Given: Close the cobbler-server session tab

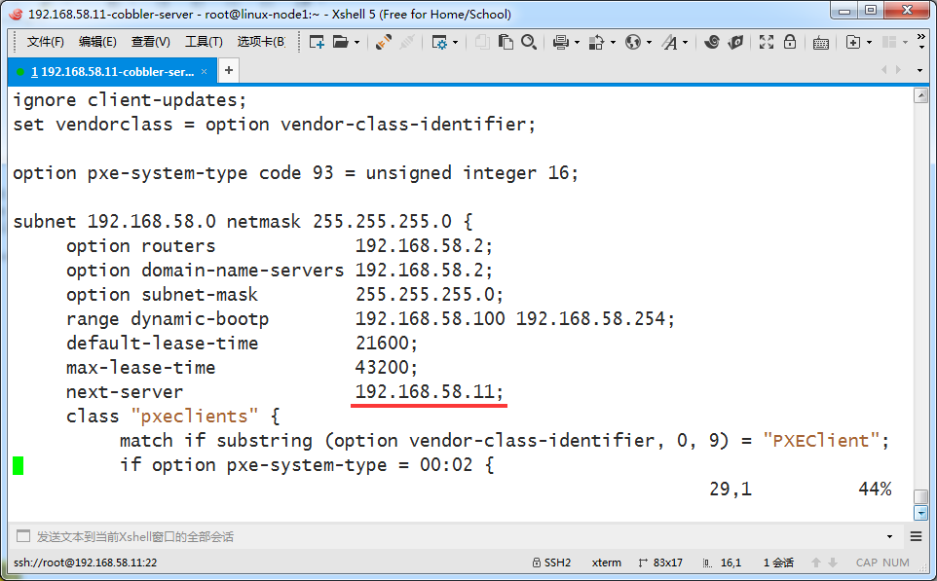Looking at the screenshot, I should click(204, 72).
